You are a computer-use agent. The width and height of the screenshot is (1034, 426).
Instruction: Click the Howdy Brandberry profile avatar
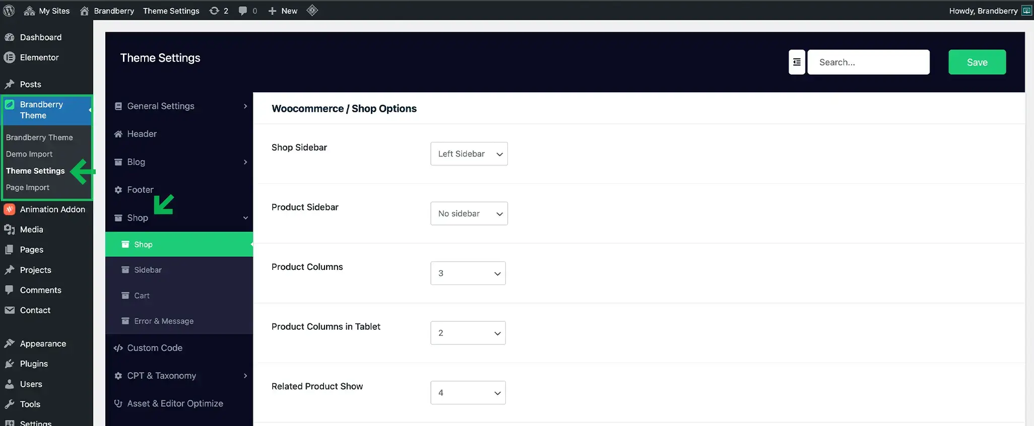tap(1026, 11)
